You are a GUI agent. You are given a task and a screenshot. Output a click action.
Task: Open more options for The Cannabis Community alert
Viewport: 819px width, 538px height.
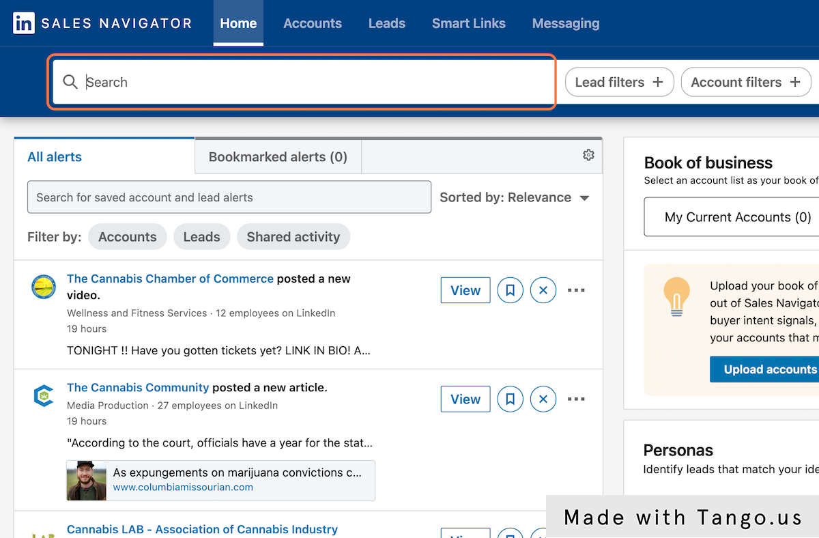(576, 399)
